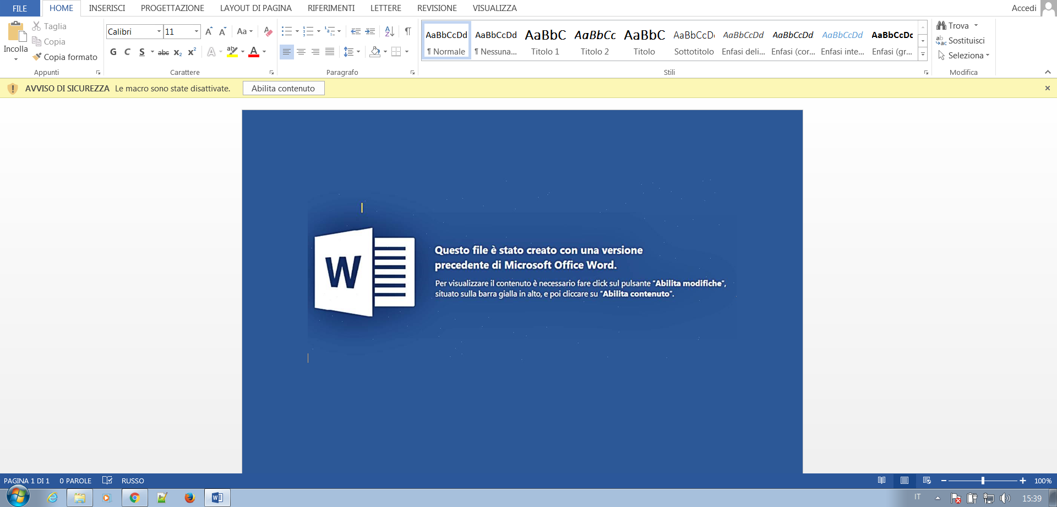Click the sort A-Z icon
The width and height of the screenshot is (1057, 507).
tap(389, 31)
